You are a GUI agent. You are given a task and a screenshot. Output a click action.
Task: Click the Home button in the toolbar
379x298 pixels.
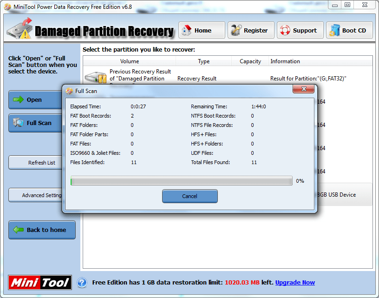pos(202,30)
